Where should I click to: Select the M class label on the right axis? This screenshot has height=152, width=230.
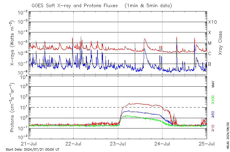coord(210,43)
